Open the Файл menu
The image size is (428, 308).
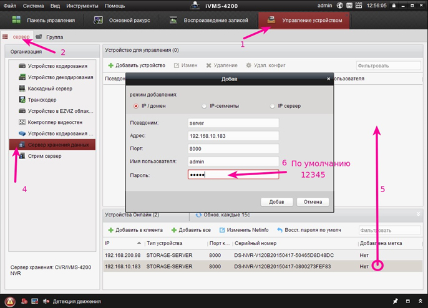point(9,6)
